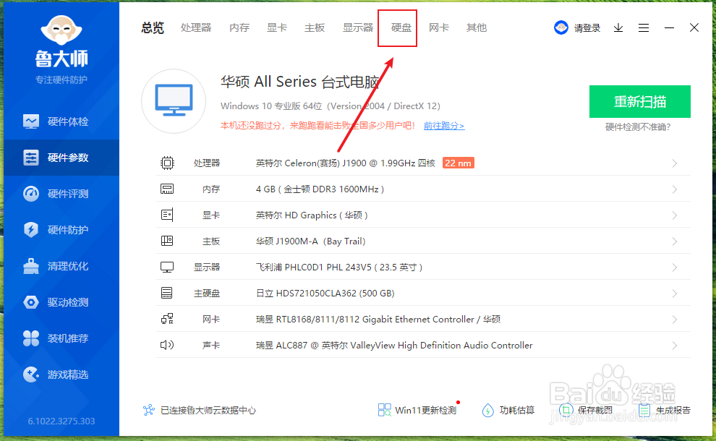Screen dimensions: 716x441
Task: Expand the 声卡 row chevron
Action: pos(675,346)
